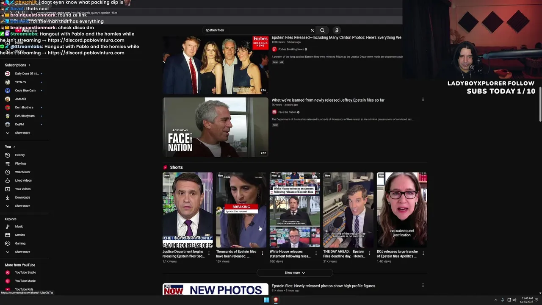Clear the 'epstien files' search text
542x305 pixels.
[x=312, y=30]
